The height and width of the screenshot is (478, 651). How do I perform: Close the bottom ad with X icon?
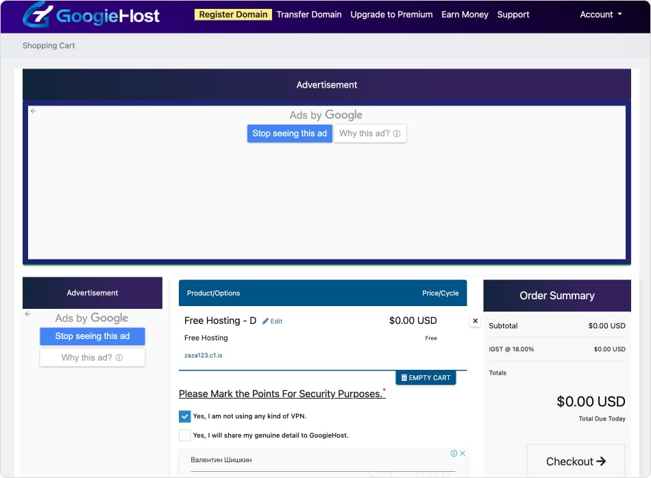click(x=463, y=453)
